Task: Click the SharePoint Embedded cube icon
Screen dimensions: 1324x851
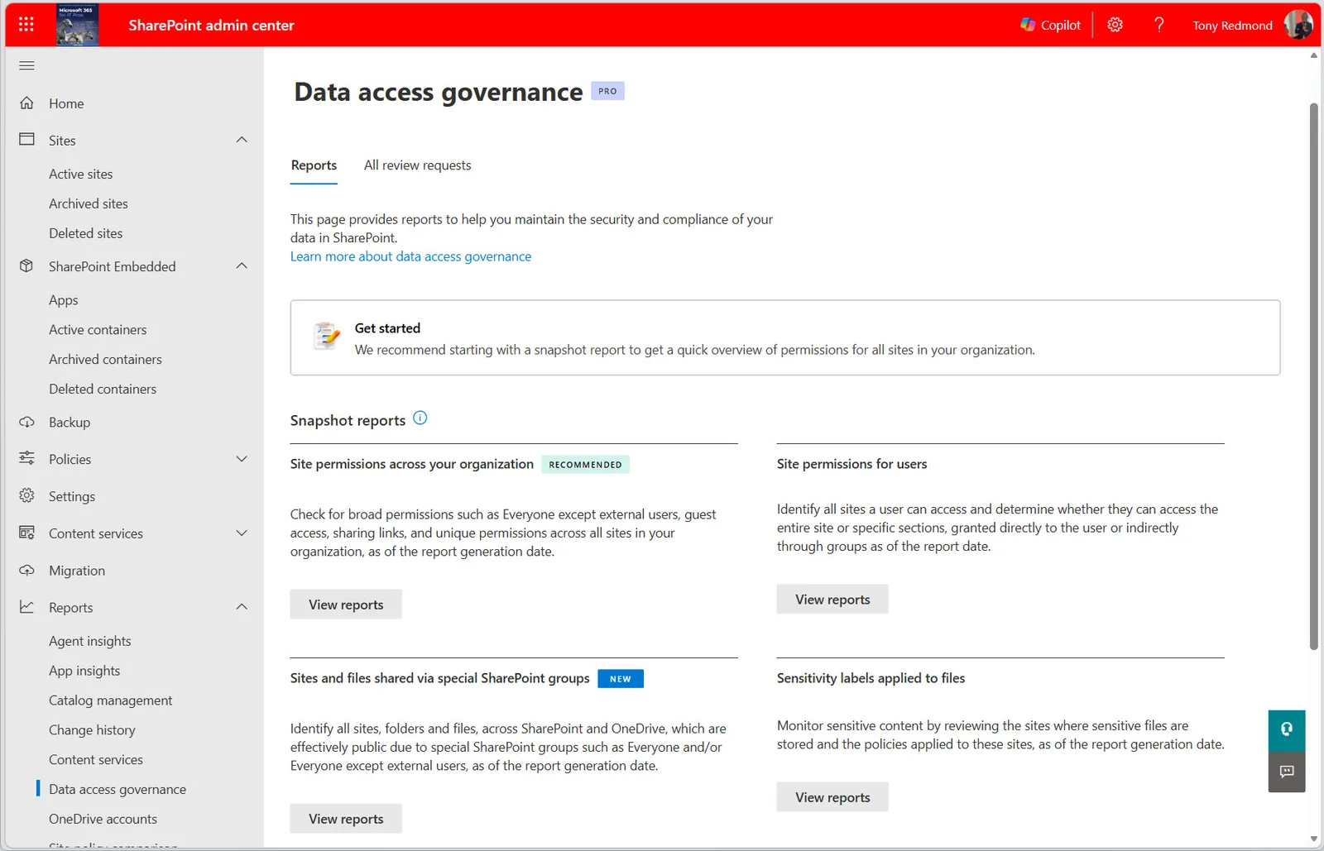Action: [26, 266]
